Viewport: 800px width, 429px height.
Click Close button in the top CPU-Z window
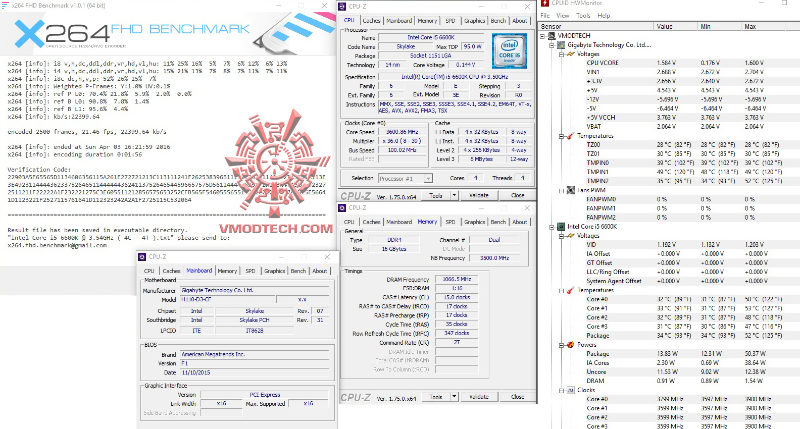[x=518, y=195]
